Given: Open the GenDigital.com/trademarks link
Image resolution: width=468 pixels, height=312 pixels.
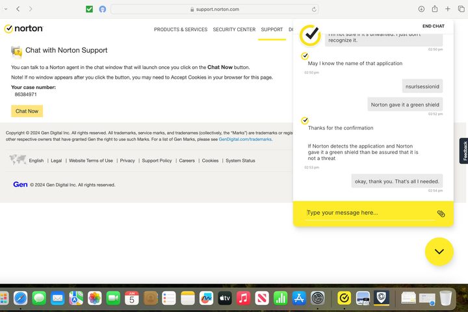Looking at the screenshot, I should pos(245,139).
